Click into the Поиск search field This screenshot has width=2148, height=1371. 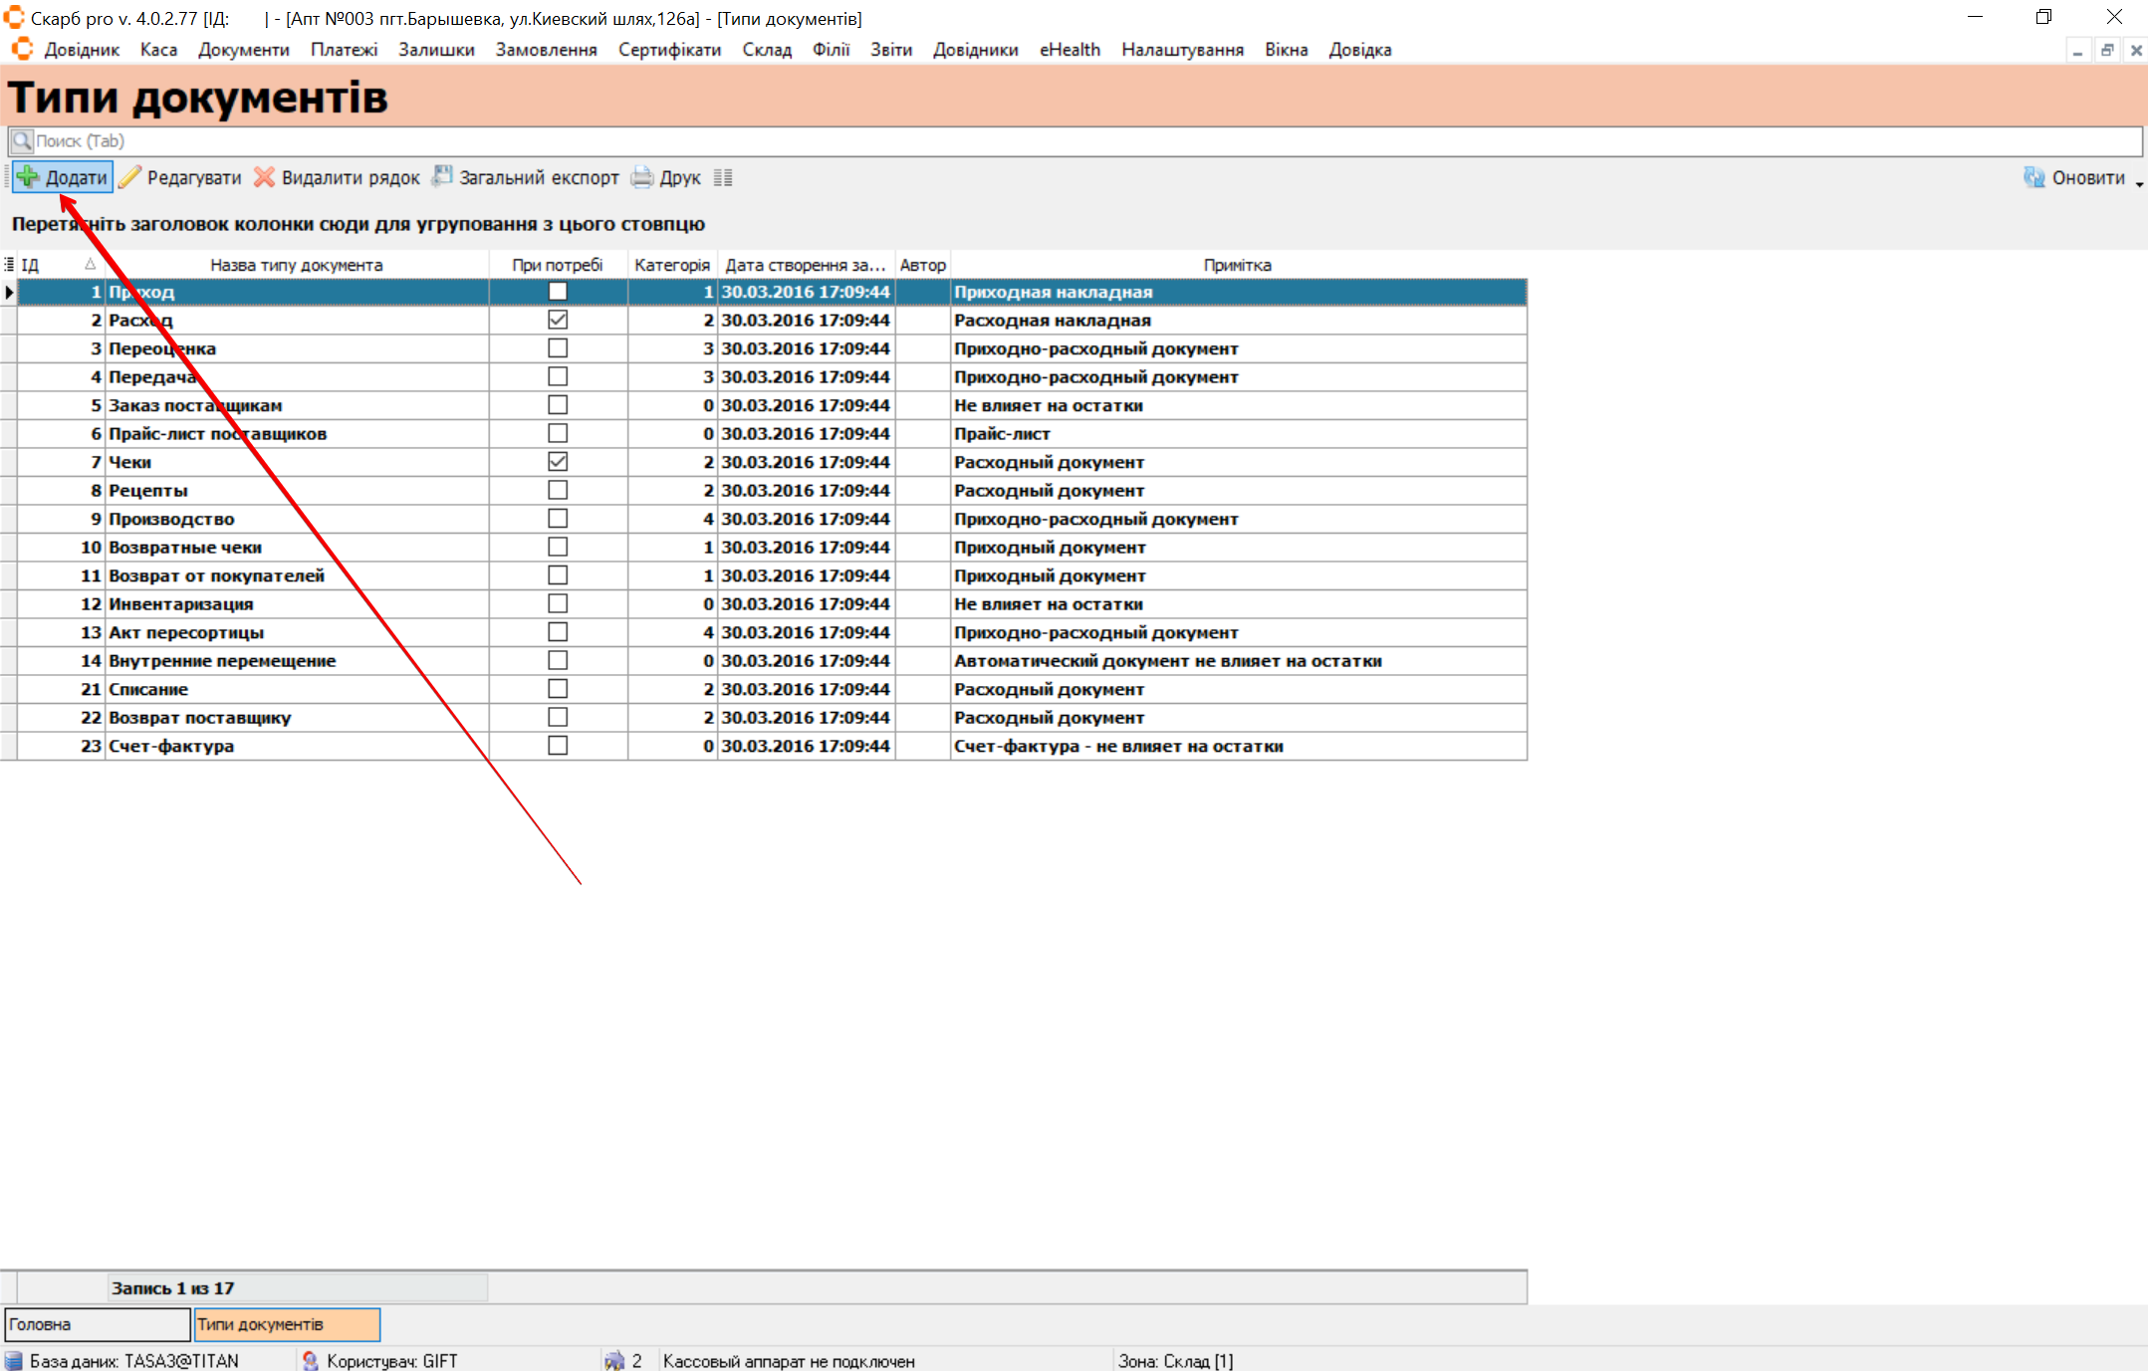click(1075, 140)
